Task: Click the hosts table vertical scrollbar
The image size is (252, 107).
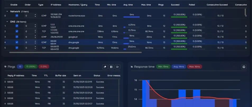Action: 245,12
